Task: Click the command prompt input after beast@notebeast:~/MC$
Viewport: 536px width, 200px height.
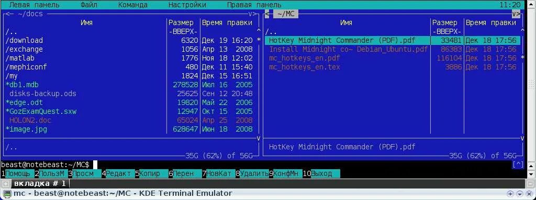Action: 95,164
